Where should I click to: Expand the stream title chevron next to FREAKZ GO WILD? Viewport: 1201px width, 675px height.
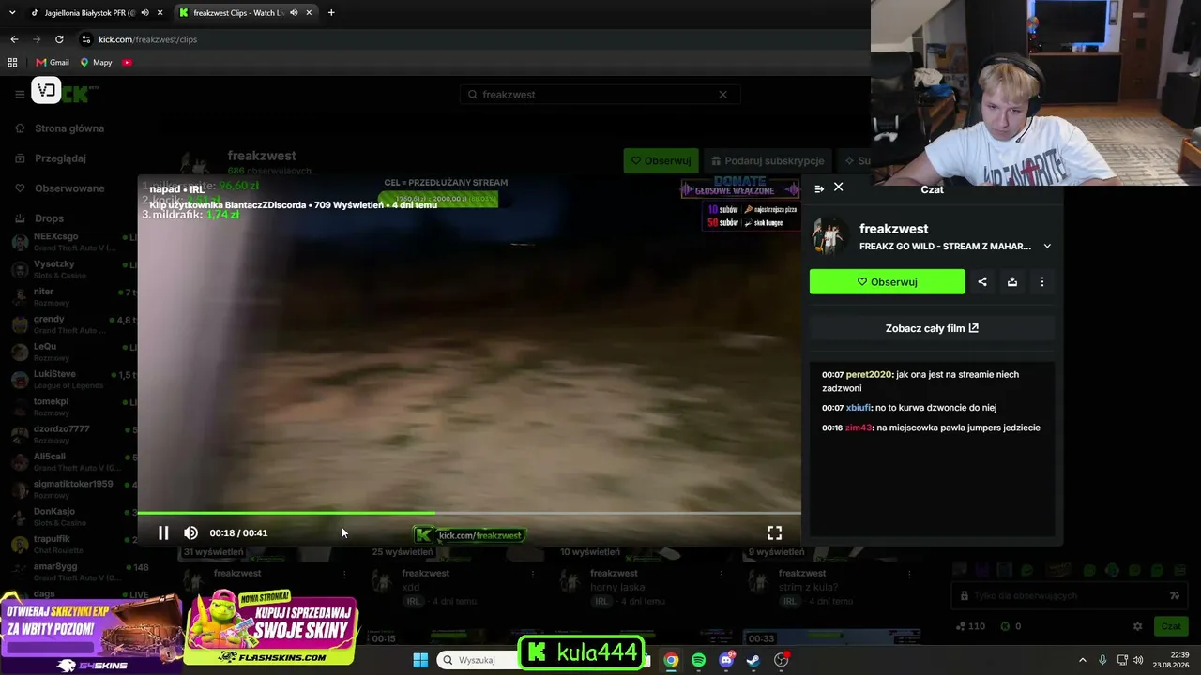(x=1047, y=247)
